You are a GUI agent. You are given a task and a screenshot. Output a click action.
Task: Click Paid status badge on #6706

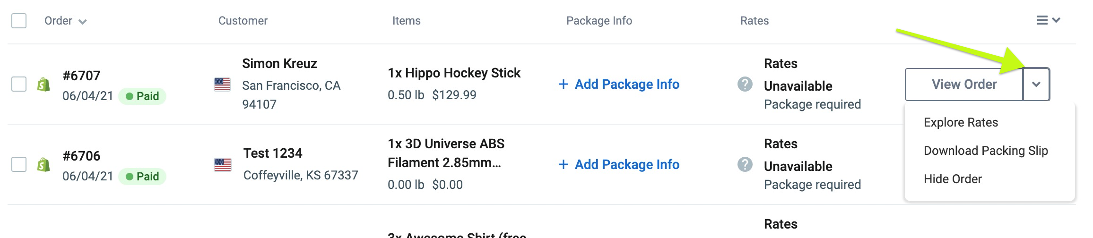[142, 177]
